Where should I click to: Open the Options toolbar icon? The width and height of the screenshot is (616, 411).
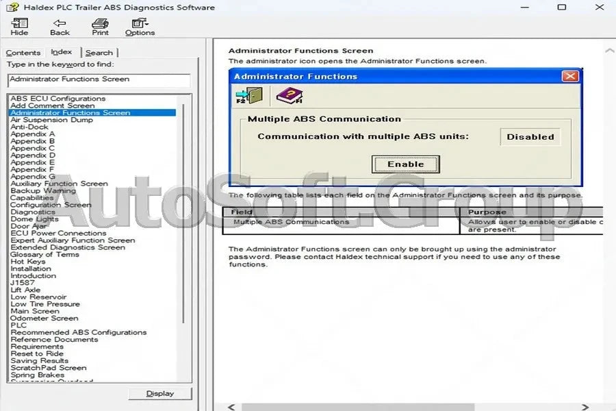point(140,27)
